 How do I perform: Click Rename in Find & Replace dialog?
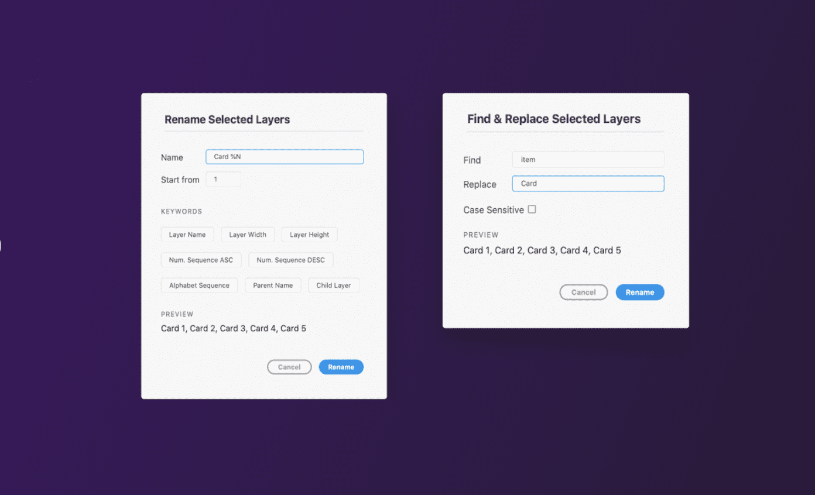tap(640, 292)
